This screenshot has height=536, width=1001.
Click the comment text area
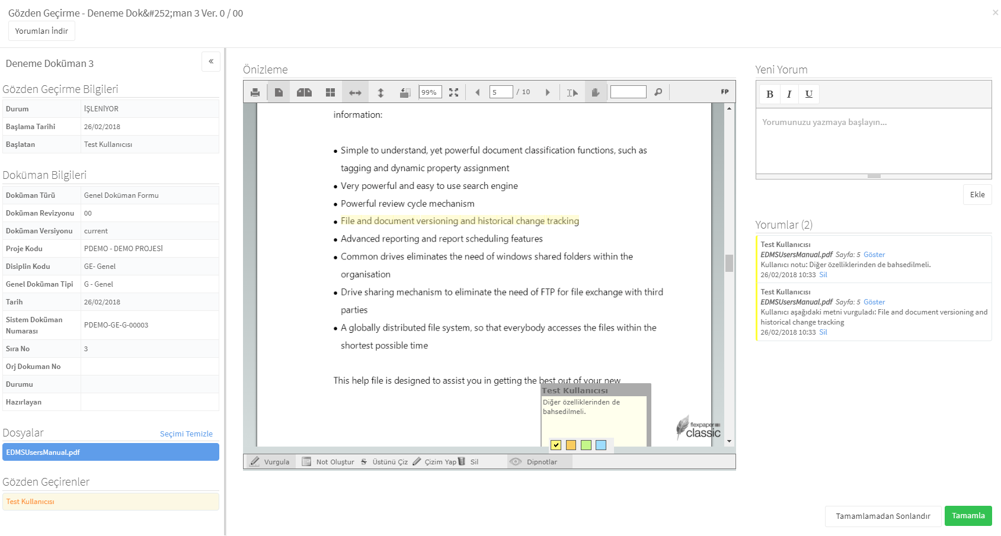tap(874, 141)
